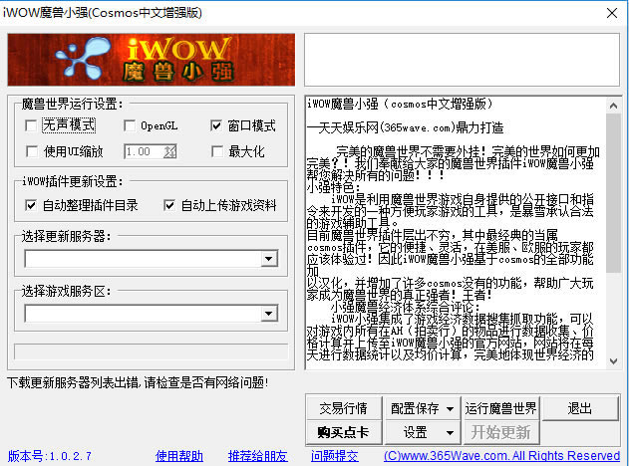Screen dimensions: 629x466
Task: Click the update progress bar
Action: [x=152, y=351]
